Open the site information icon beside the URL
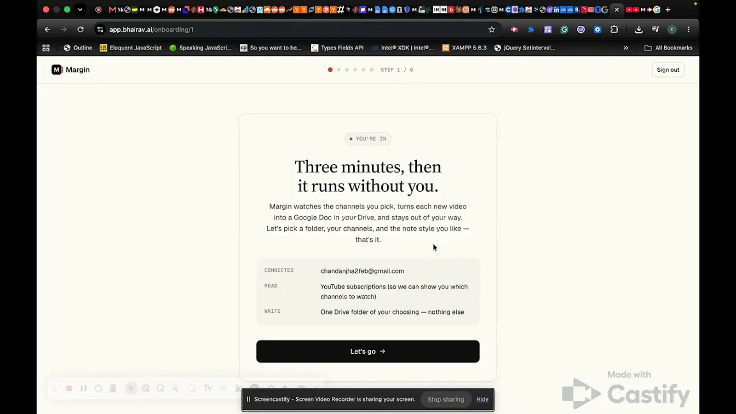 100,29
